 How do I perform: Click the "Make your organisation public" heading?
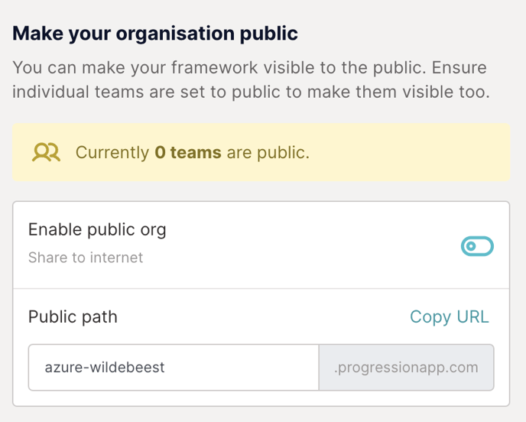click(x=155, y=34)
